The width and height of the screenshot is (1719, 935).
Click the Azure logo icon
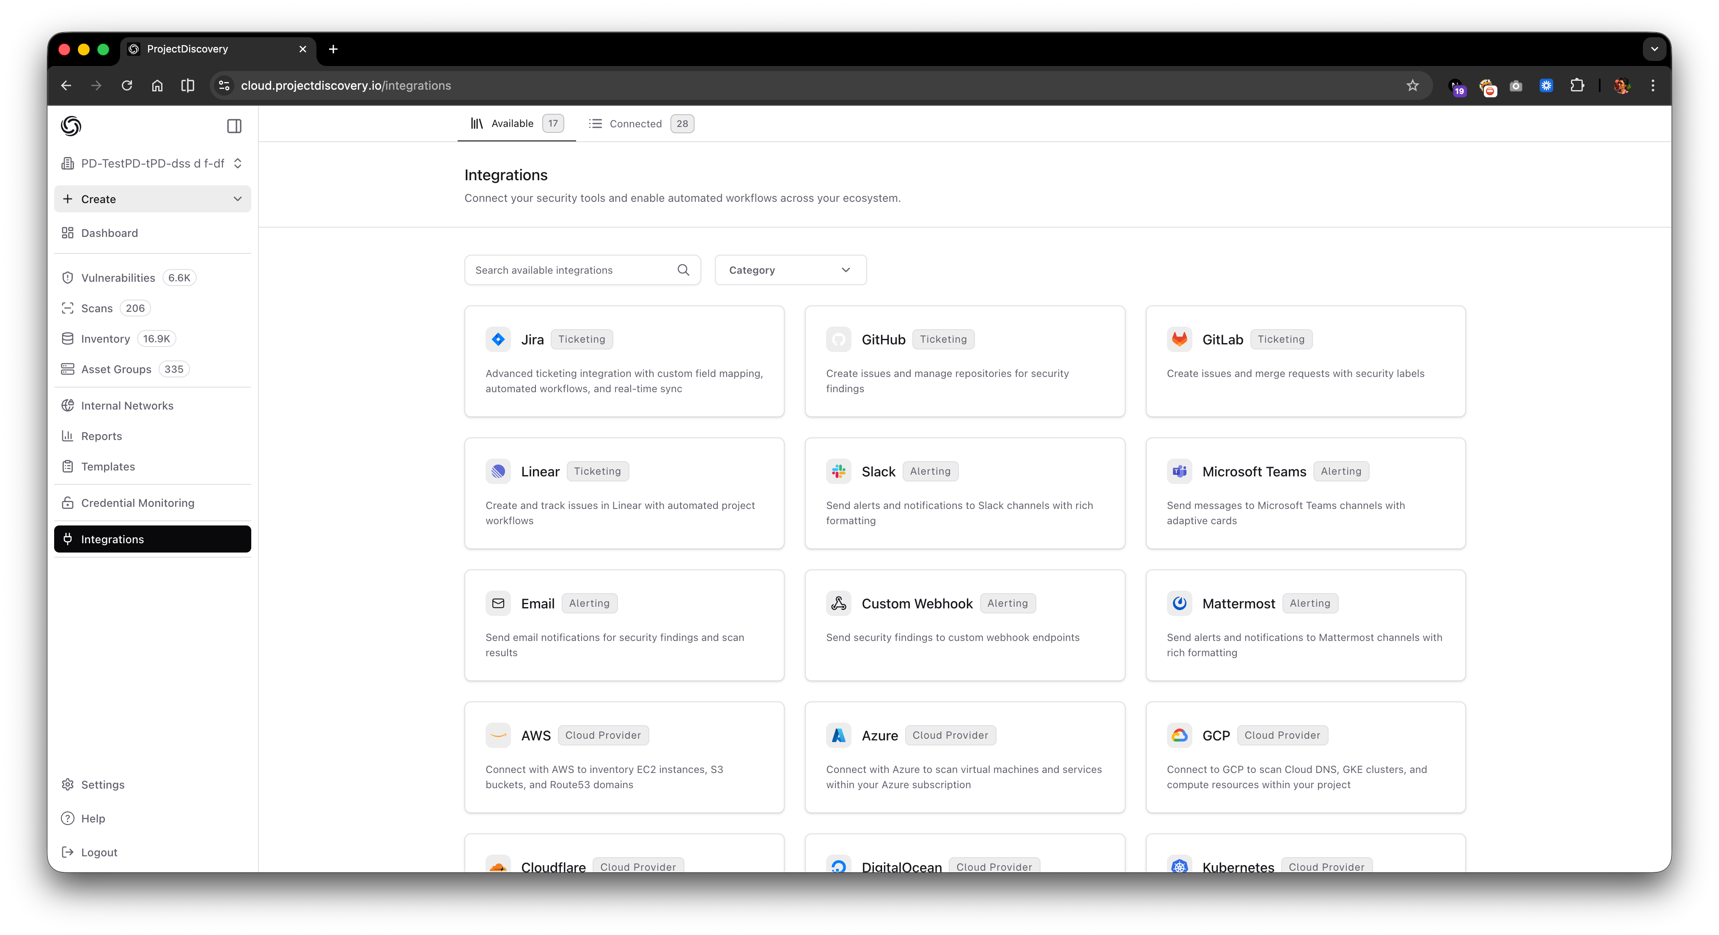(838, 735)
